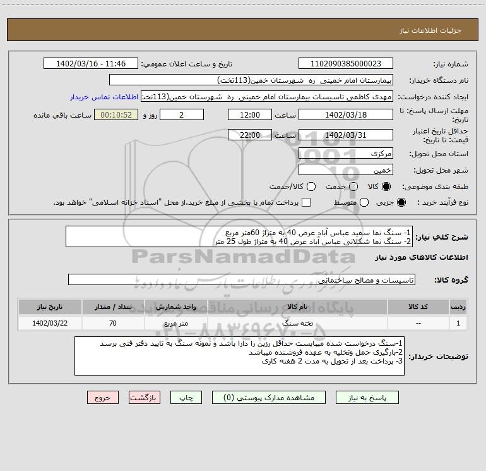Viewport: 486px width, 471px height.
Task: Click the need date cell 1402/03/22
Action: (x=50, y=323)
